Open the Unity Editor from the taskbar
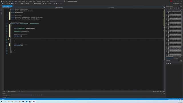Viewport: 183px width, 103px height. 30,102
